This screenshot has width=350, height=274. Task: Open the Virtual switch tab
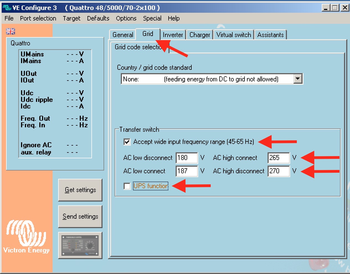point(234,35)
